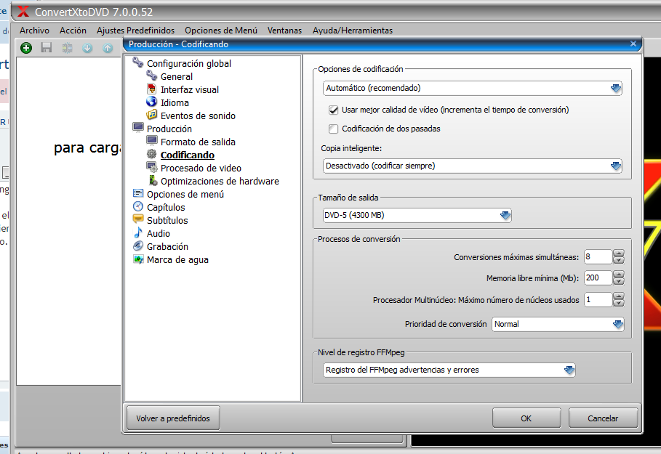Screen dimensions: 661x454
Task: Increase Conversiones máximas simultáneas with the spinner
Action: tap(618, 253)
